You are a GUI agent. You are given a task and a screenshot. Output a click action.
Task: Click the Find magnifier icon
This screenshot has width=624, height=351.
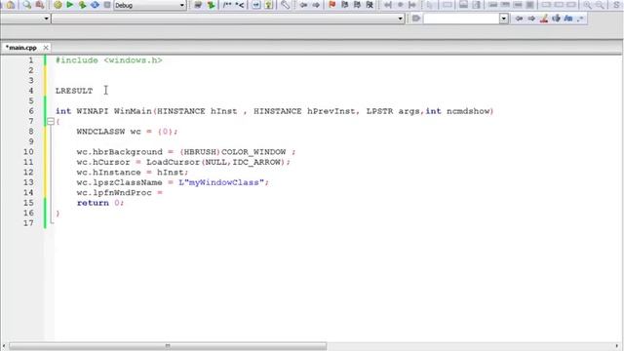click(x=26, y=5)
